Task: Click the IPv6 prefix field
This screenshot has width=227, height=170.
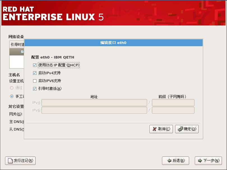Action: point(173,110)
